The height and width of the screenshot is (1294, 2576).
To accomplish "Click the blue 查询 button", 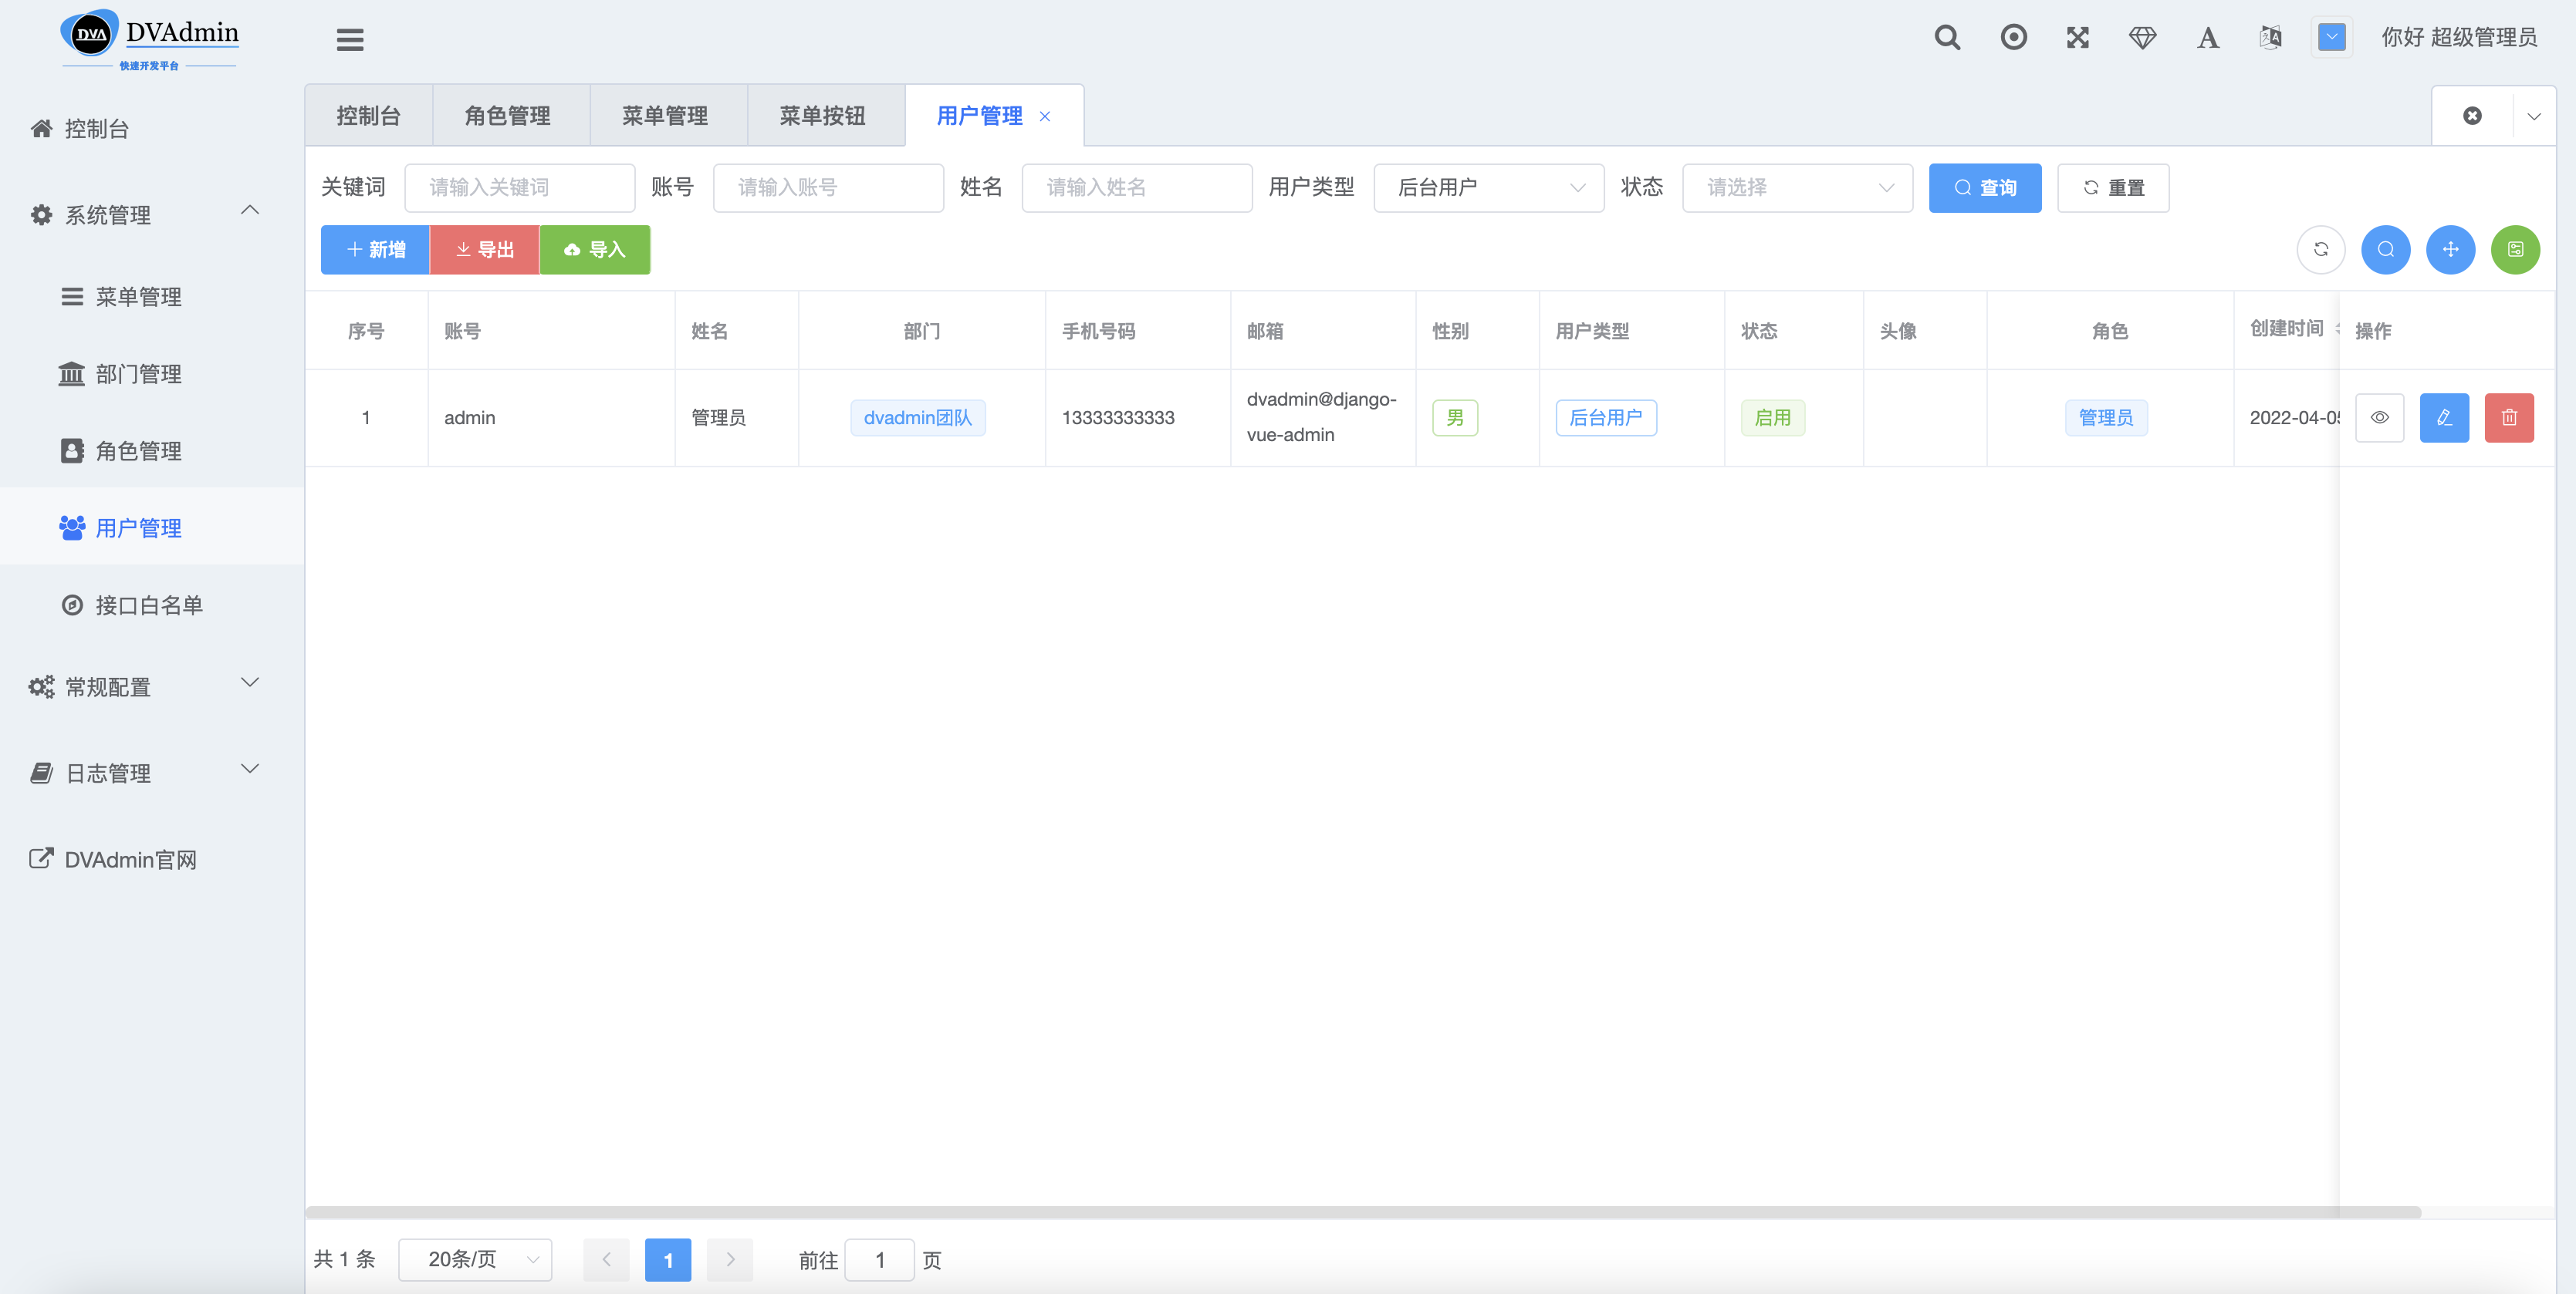I will pos(1984,188).
